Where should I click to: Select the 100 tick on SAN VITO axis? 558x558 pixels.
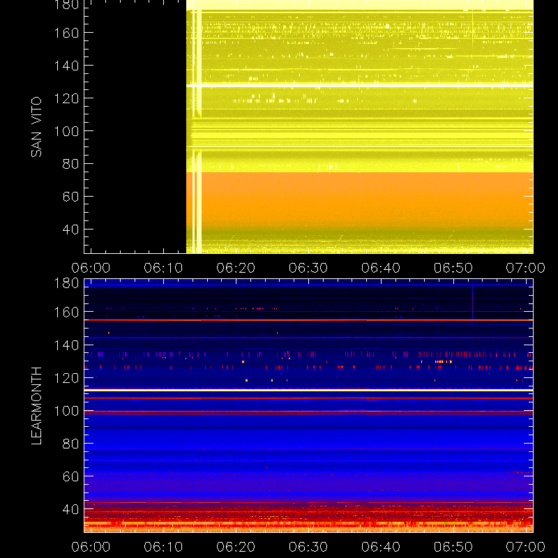coord(66,131)
